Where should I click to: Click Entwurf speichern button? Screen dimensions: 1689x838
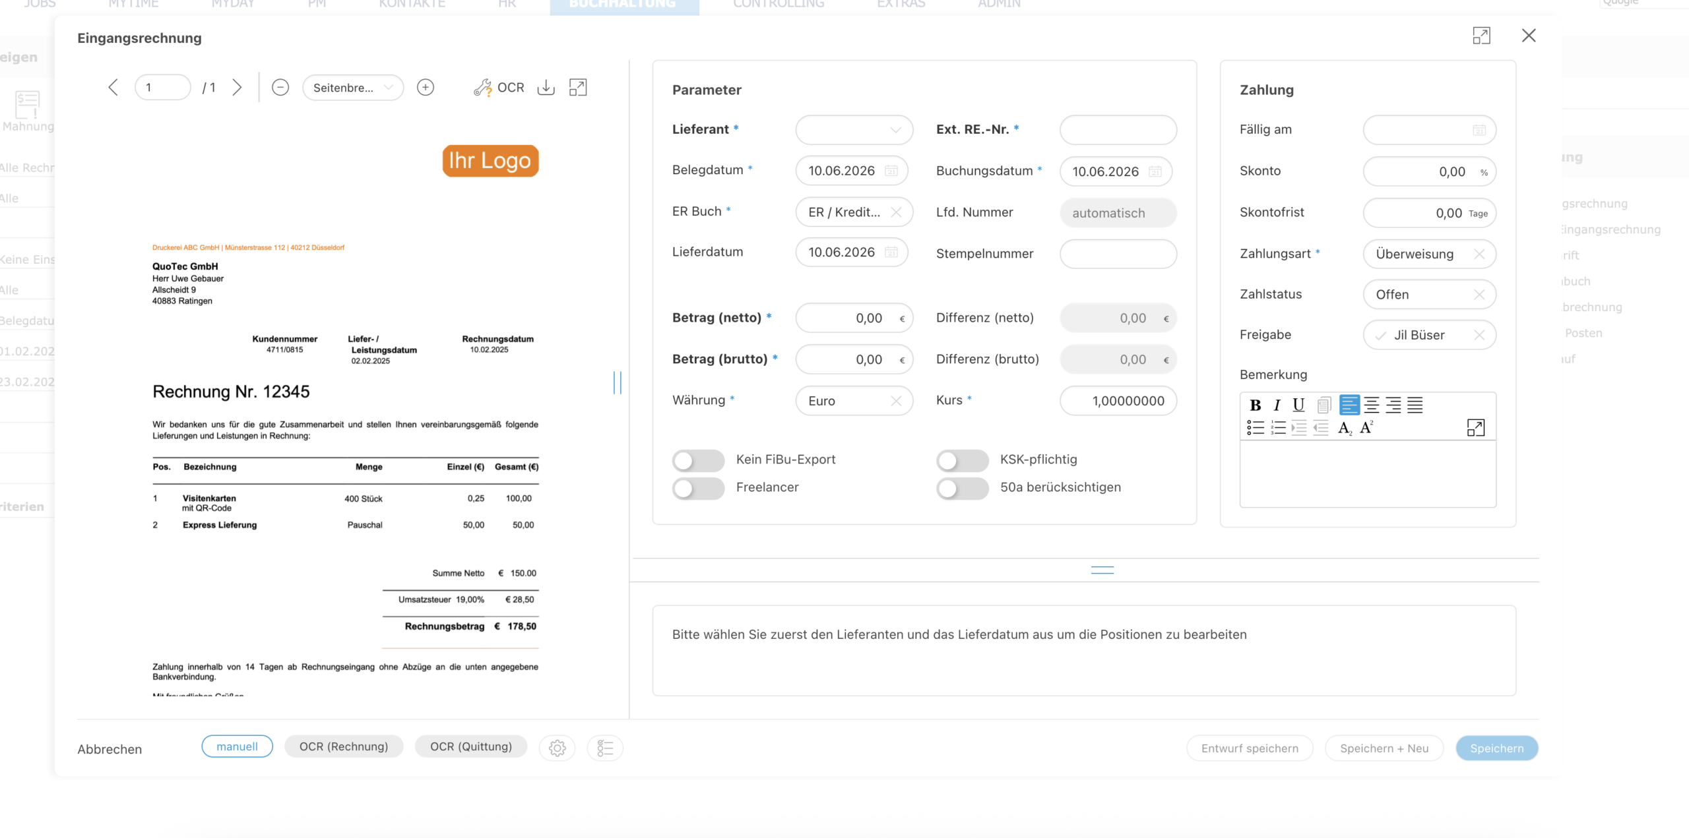coord(1250,748)
